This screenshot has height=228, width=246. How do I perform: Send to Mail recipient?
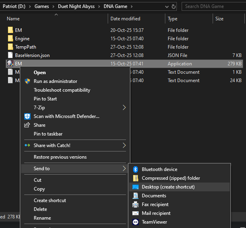(156, 213)
